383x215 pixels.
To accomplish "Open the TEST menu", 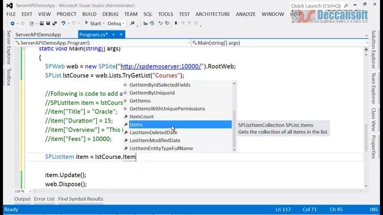I will (184, 14).
